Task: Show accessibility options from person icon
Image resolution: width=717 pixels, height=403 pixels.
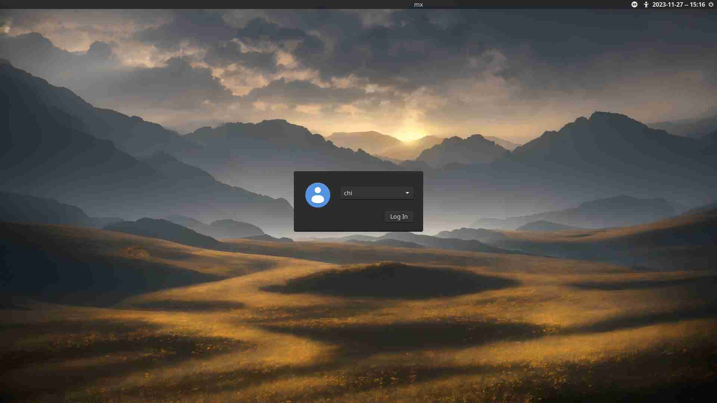Action: 646,4
